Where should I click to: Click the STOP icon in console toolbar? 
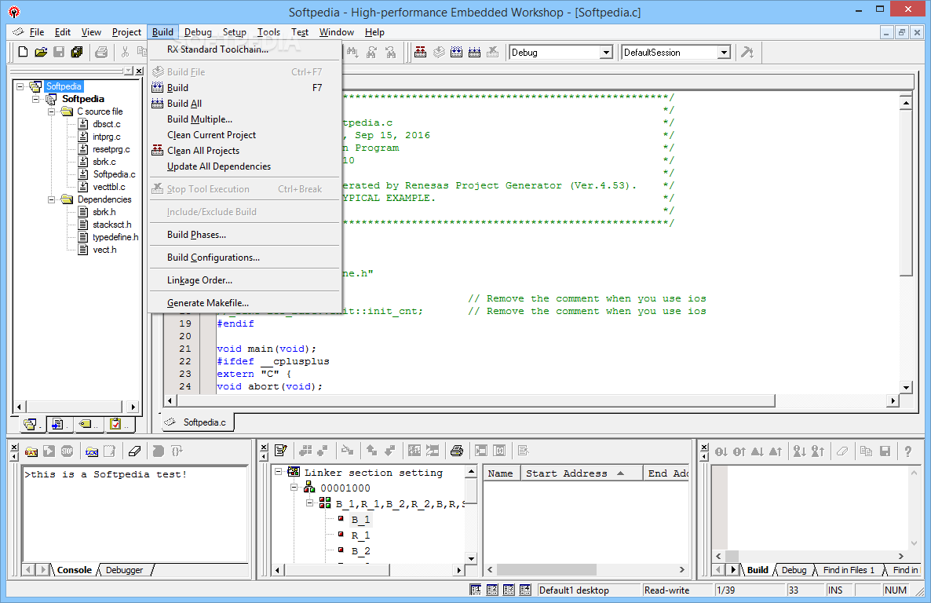click(67, 451)
